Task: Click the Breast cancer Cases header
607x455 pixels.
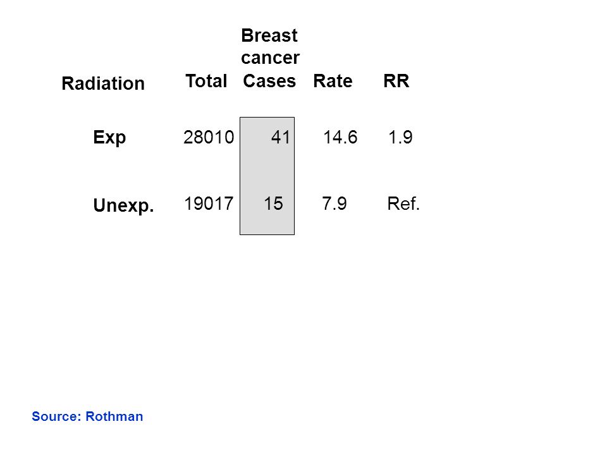Action: (270, 58)
